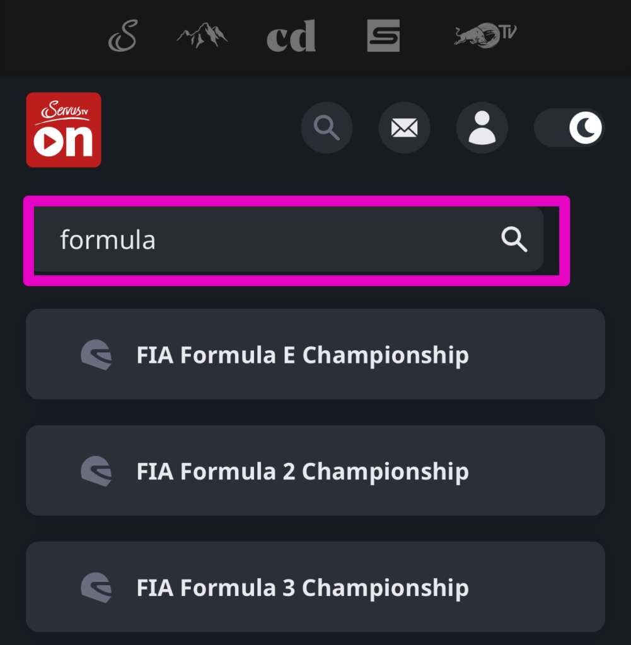
Task: Open the Bergwelten mountain logo
Action: pyautogui.click(x=202, y=36)
